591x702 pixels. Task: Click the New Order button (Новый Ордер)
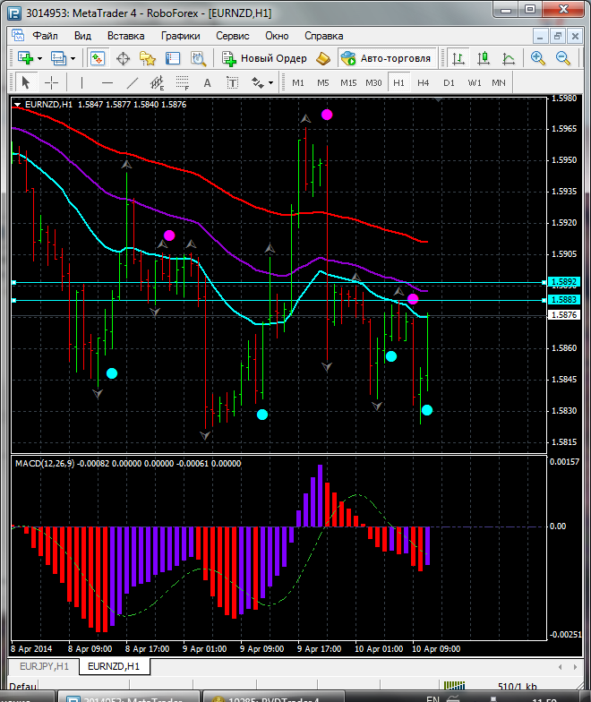pos(264,58)
